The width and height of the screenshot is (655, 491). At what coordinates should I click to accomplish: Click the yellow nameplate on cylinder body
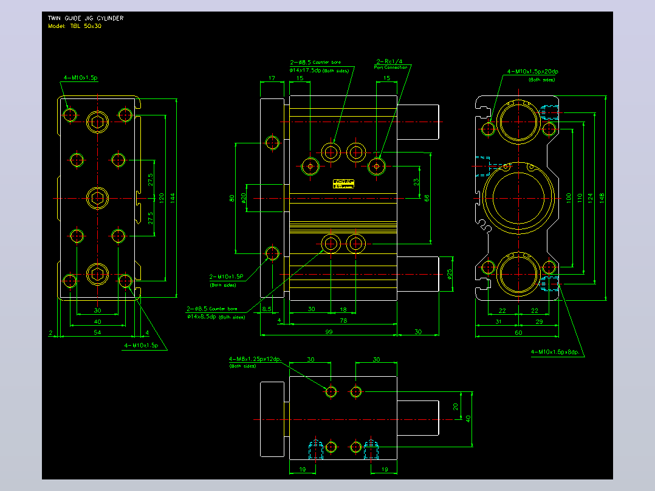tap(343, 184)
